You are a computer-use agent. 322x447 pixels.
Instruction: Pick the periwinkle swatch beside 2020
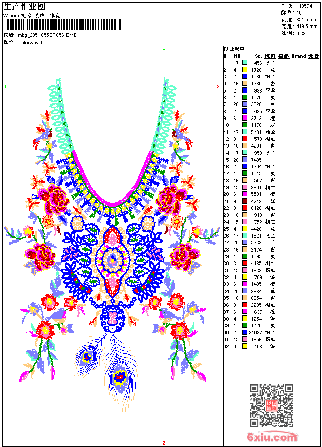[x=245, y=104]
